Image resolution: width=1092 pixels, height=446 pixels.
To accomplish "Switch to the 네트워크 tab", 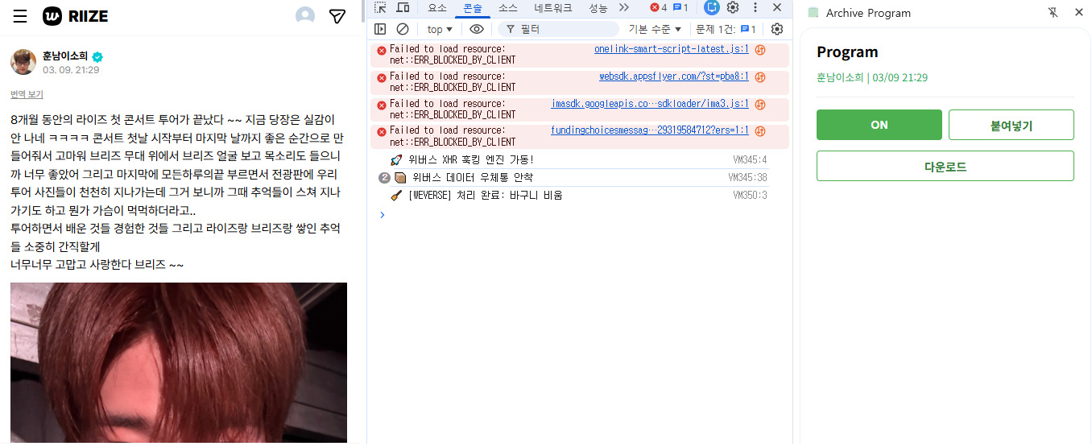I will coord(553,8).
